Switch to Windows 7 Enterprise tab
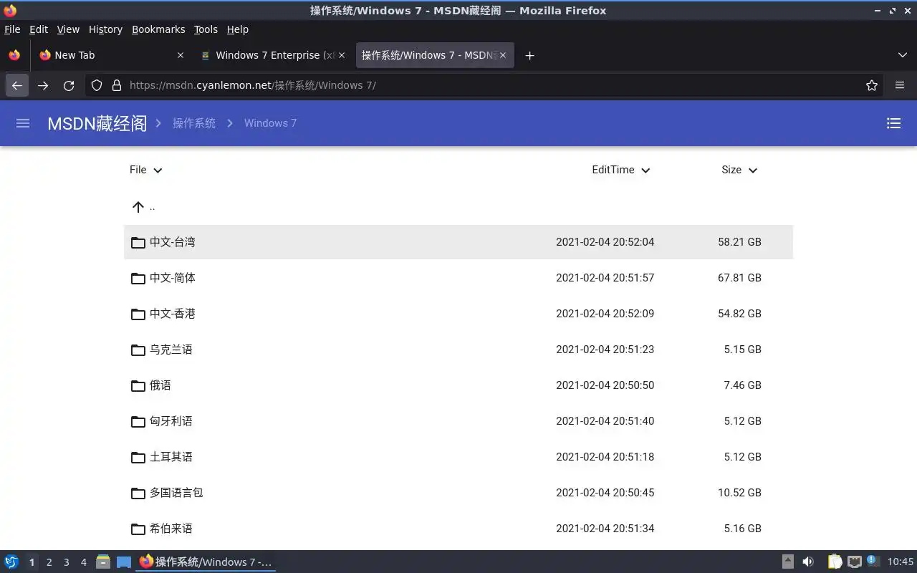Screen dimensions: 917x573 pyautogui.click(x=273, y=55)
